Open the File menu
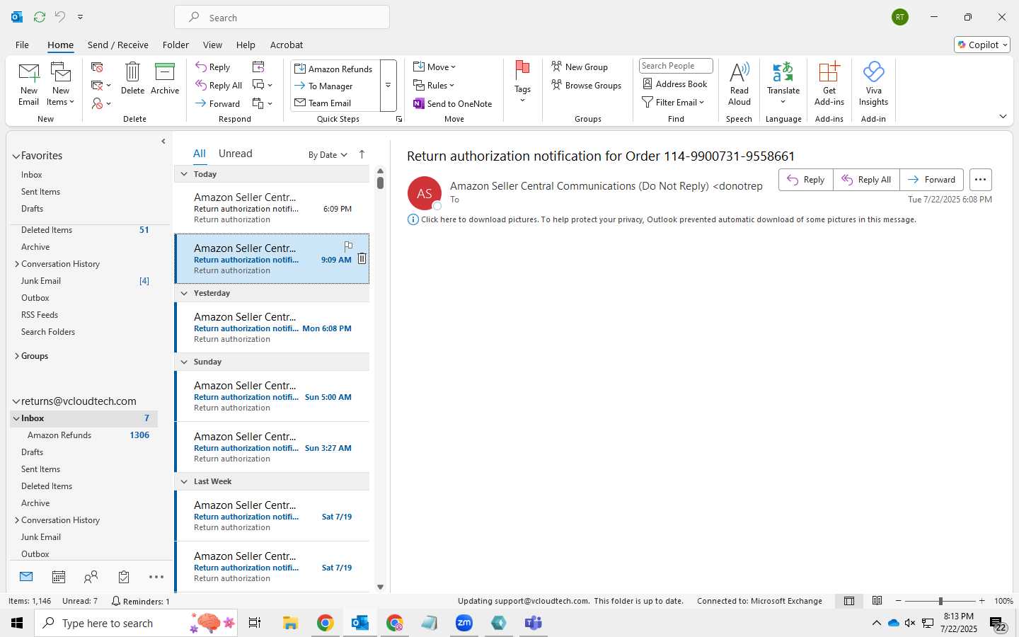The image size is (1019, 637). 22,45
